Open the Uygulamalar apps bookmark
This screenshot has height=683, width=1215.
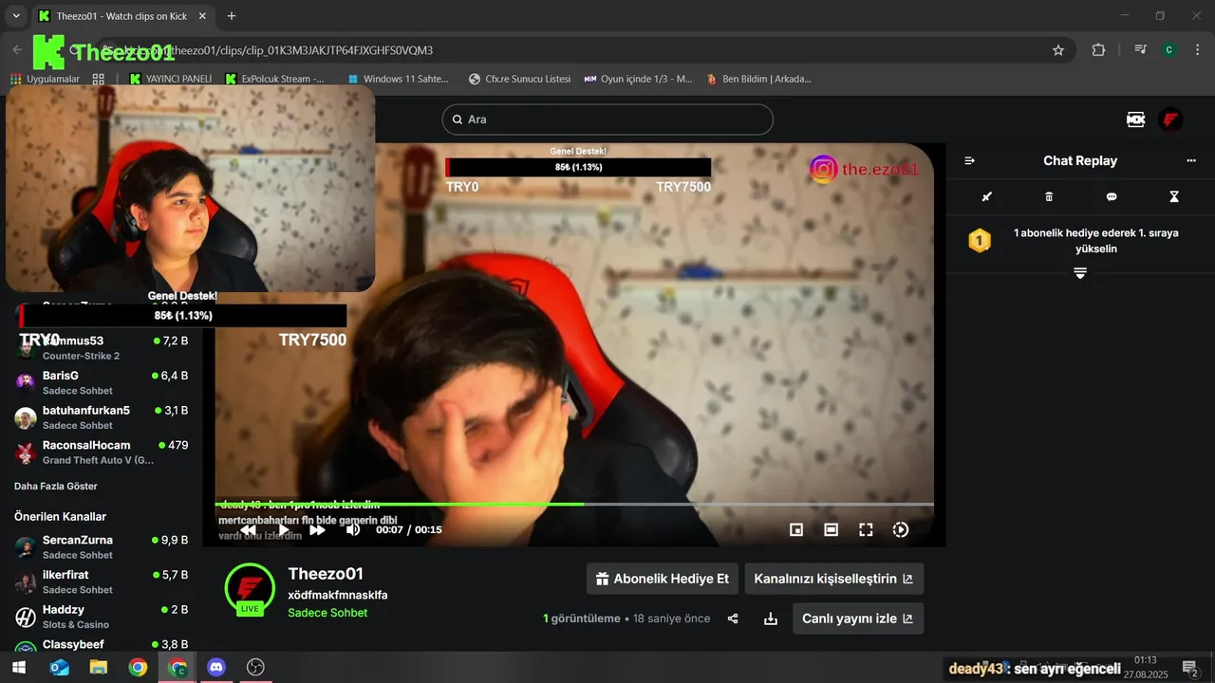[x=45, y=79]
